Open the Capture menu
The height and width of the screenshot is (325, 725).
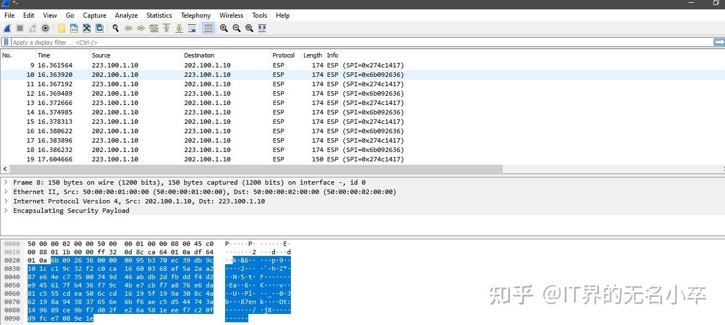pyautogui.click(x=95, y=15)
